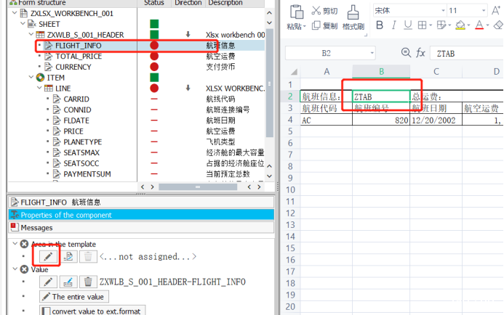Click the zoom magnifier icon beside fx
Screen dimensions: 504x315
406,52
